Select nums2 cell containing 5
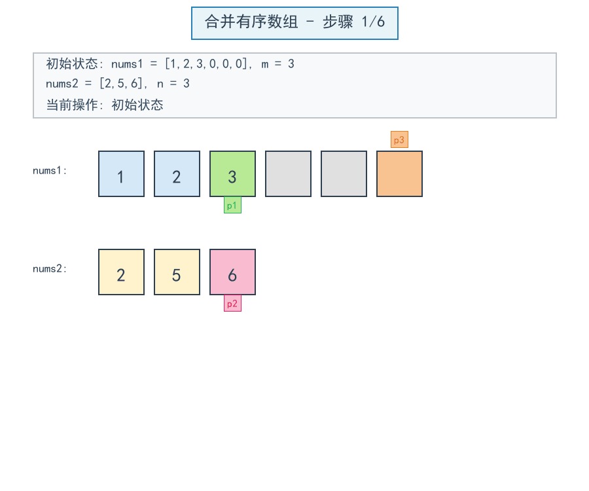The height and width of the screenshot is (491, 589). tap(177, 272)
